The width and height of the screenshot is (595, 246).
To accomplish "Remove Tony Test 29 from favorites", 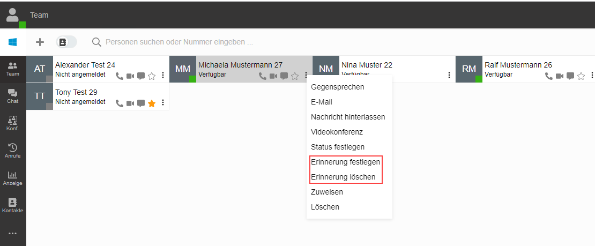I will pyautogui.click(x=152, y=103).
